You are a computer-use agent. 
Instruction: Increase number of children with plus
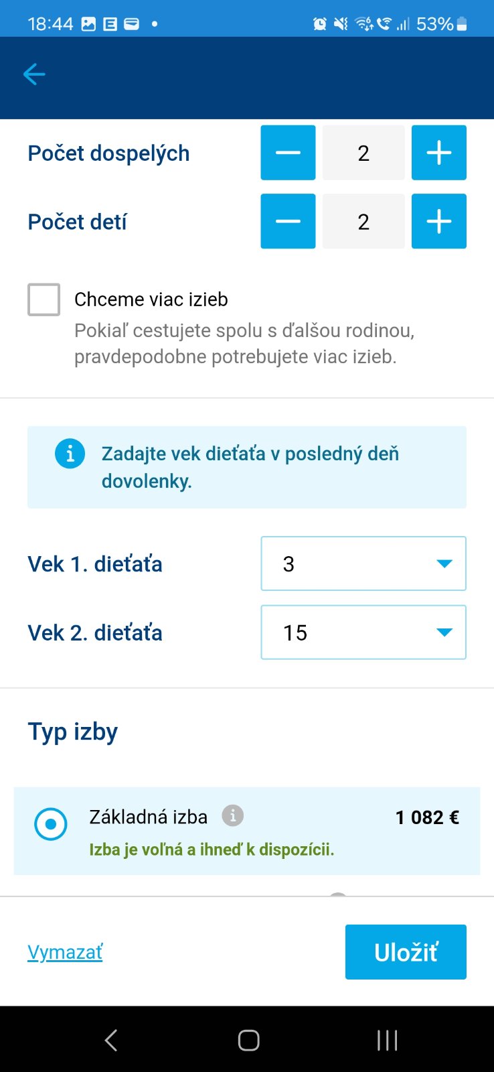click(x=438, y=222)
